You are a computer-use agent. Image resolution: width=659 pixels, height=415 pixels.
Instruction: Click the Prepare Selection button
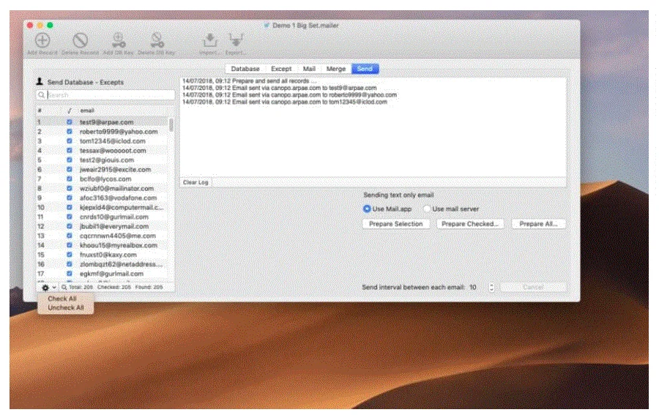pos(396,224)
